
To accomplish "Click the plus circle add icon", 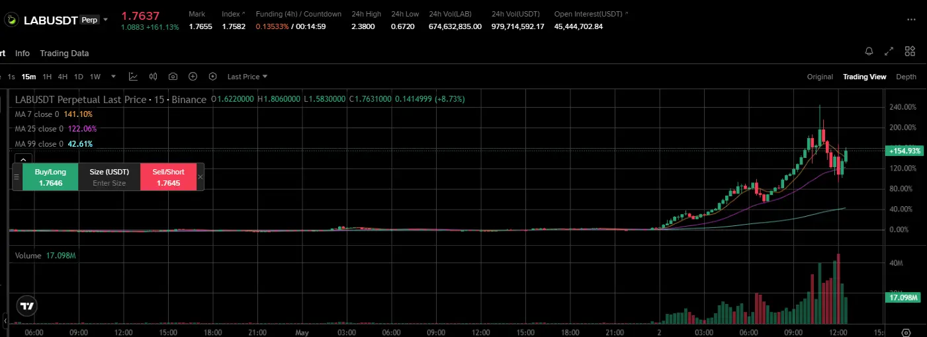I will pyautogui.click(x=193, y=77).
